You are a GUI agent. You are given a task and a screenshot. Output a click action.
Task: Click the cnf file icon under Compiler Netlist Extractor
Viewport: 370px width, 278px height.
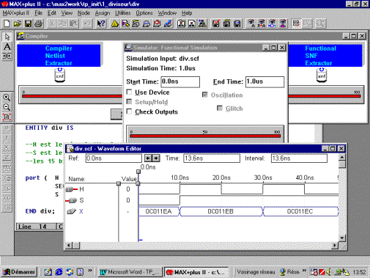tap(60, 76)
